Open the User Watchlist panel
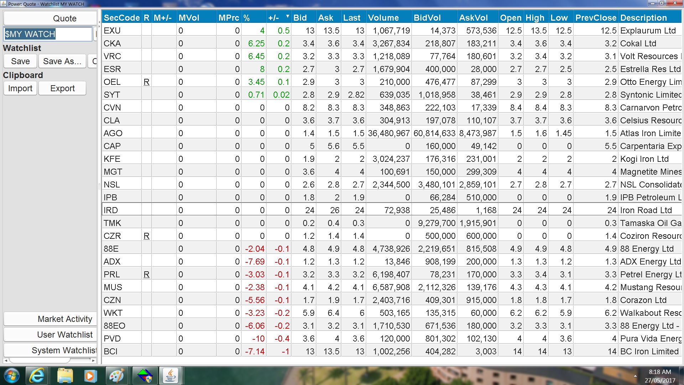Viewport: 684px width, 385px height. point(50,335)
